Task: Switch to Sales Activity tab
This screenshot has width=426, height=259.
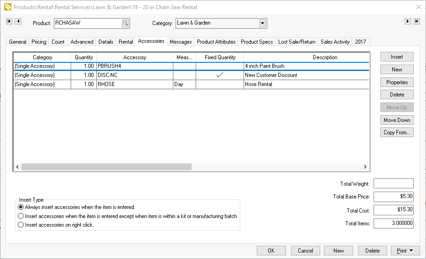Action: (335, 42)
